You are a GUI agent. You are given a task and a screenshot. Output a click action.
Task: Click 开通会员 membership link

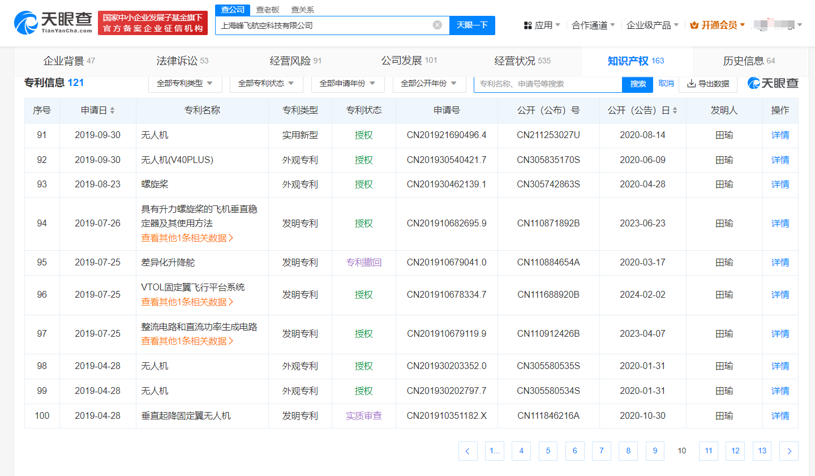click(718, 25)
